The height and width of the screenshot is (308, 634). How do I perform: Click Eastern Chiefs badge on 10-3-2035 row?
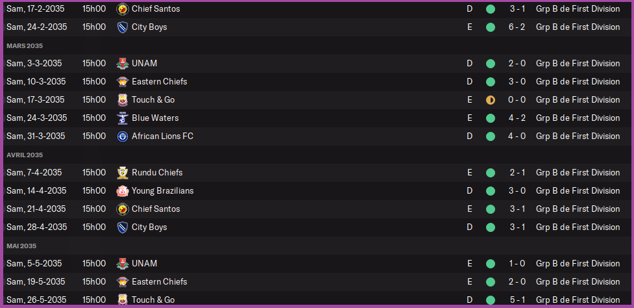click(122, 82)
